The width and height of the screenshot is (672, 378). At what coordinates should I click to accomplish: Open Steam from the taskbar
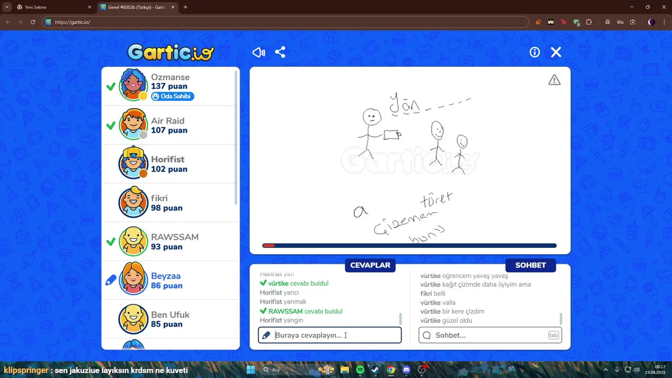pyautogui.click(x=375, y=370)
